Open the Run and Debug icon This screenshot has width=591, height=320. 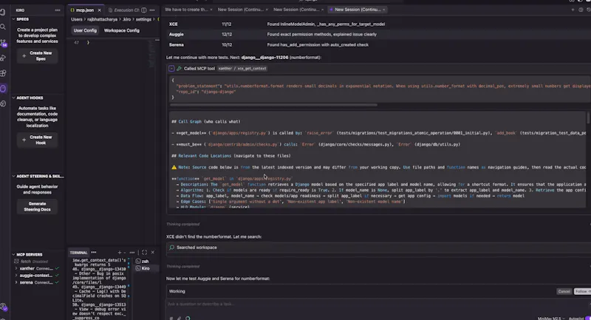tap(3, 58)
